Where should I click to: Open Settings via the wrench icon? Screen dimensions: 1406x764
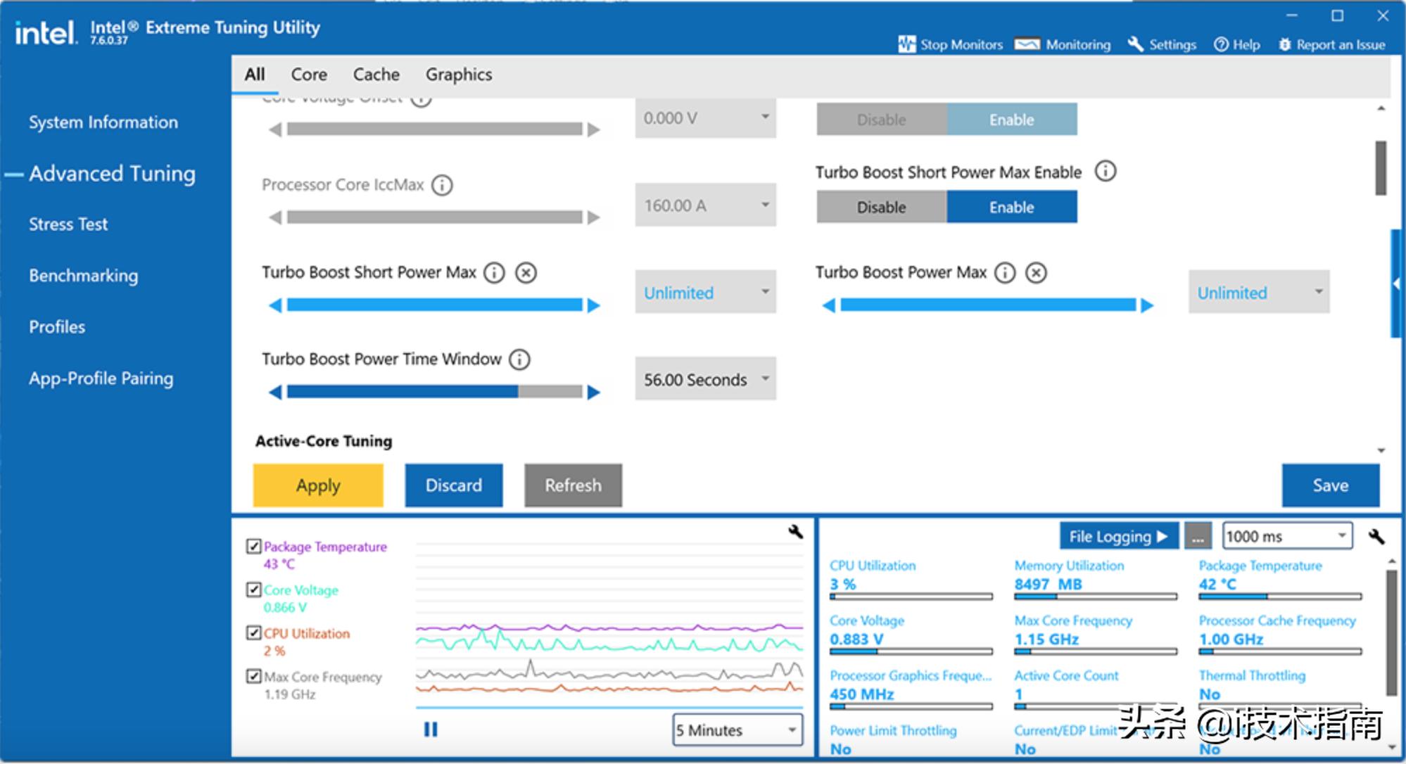[x=1134, y=44]
